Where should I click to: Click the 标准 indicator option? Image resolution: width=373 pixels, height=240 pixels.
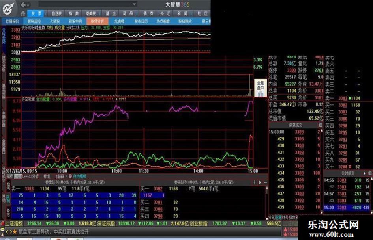pos(47,176)
